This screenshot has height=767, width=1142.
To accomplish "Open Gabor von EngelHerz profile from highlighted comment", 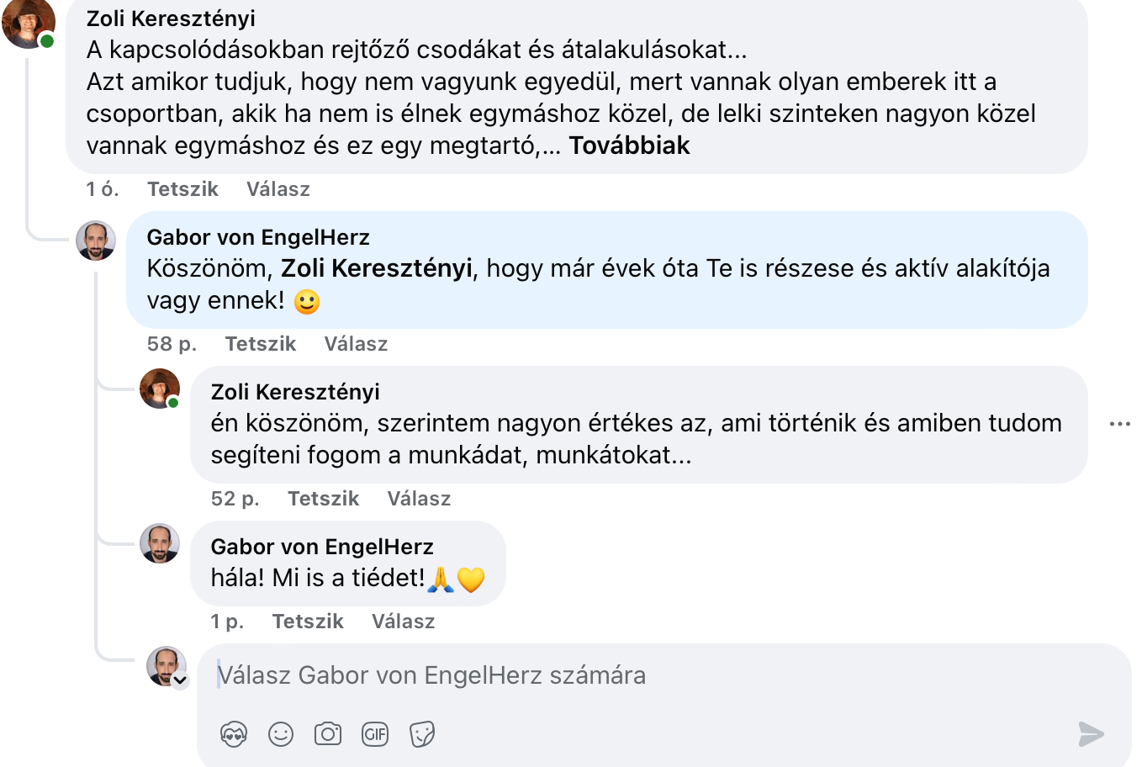I will click(258, 237).
